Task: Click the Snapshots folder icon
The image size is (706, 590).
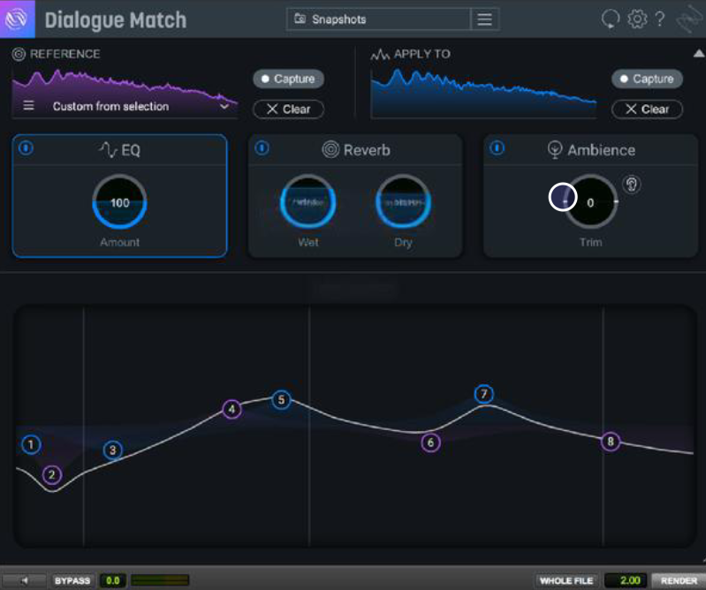Action: tap(300, 19)
